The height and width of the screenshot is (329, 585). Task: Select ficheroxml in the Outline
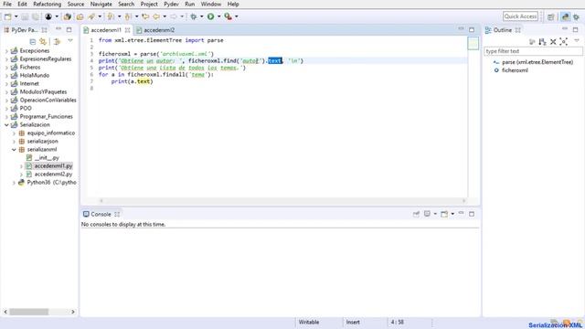(x=515, y=70)
